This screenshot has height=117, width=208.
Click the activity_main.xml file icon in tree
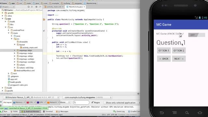21,47
